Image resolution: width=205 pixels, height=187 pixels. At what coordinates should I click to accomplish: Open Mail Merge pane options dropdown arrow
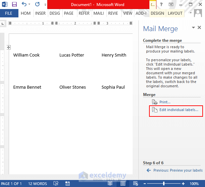(193, 27)
